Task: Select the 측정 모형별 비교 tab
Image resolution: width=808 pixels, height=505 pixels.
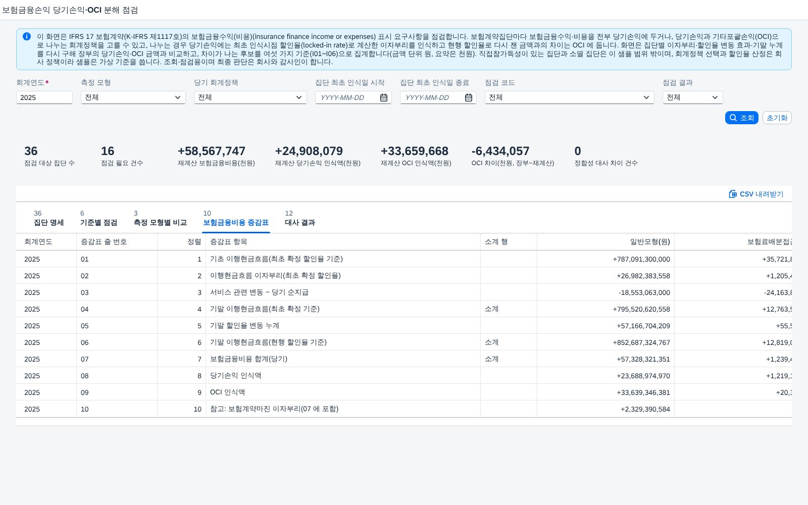Action: 160,218
